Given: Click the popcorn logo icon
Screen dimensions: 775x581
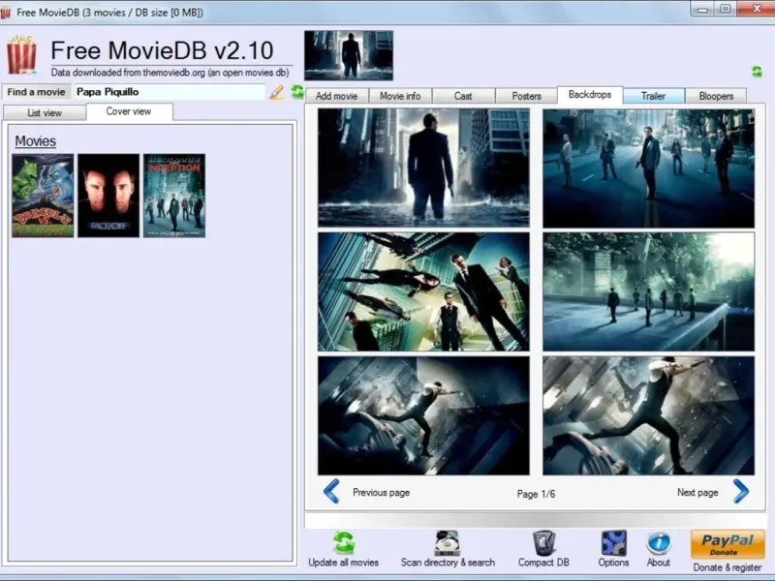Looking at the screenshot, I should pyautogui.click(x=21, y=54).
